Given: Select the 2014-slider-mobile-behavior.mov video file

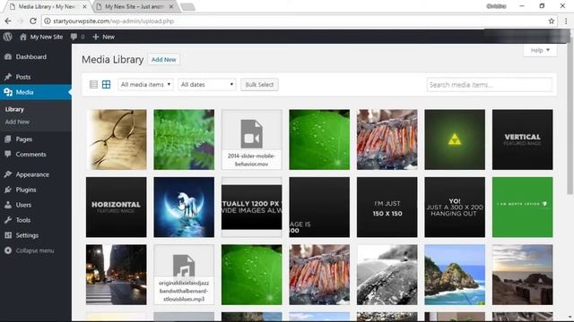Looking at the screenshot, I should click(x=252, y=140).
